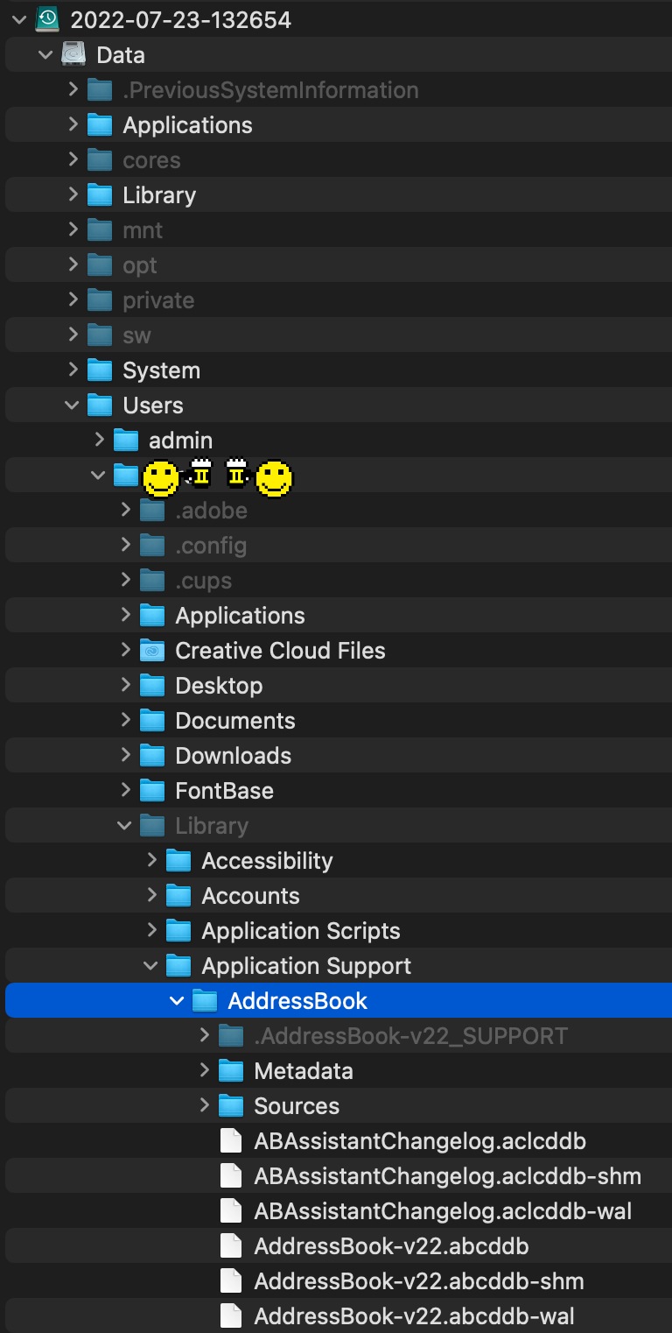Viewport: 672px width, 1333px height.
Task: Collapse the Application Support folder
Action: click(x=151, y=965)
